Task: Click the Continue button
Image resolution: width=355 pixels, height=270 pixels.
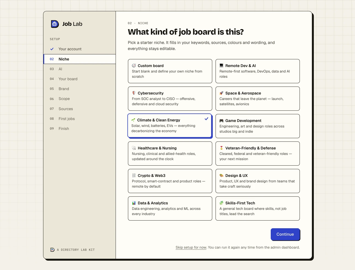Action: click(285, 234)
